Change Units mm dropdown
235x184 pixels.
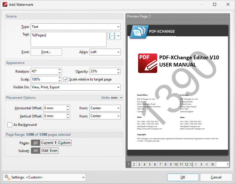[x=112, y=98]
